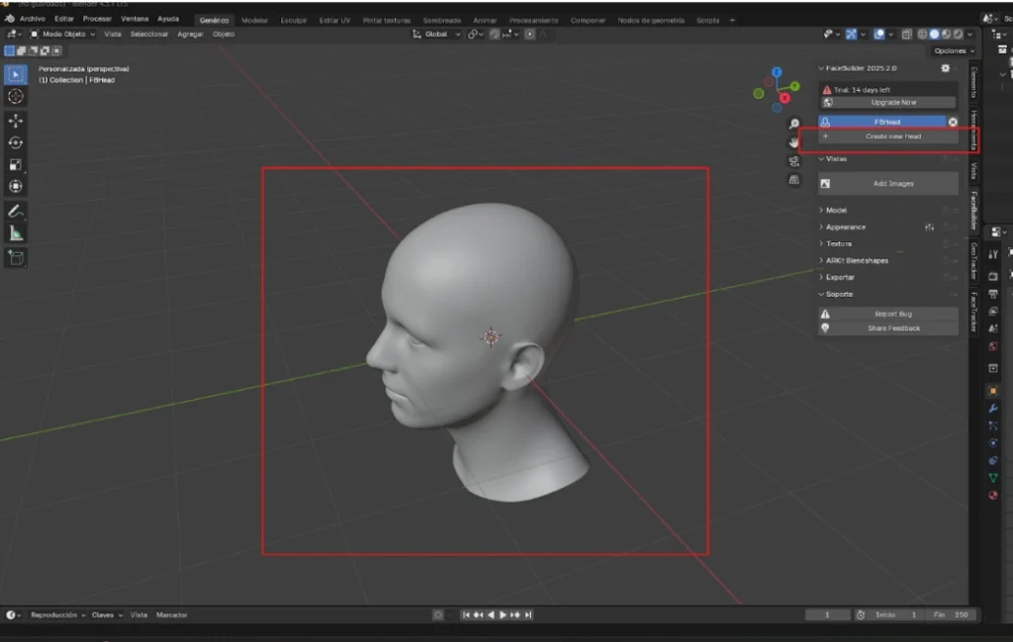Select the Move tool in the left toolbar
1013x642 pixels.
click(x=15, y=121)
